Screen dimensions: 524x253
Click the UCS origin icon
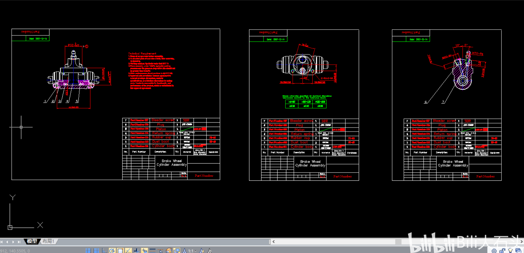click(x=10, y=227)
